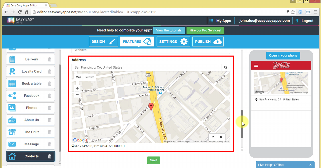Click the Logout icon
321x168 pixels.
pyautogui.click(x=297, y=21)
